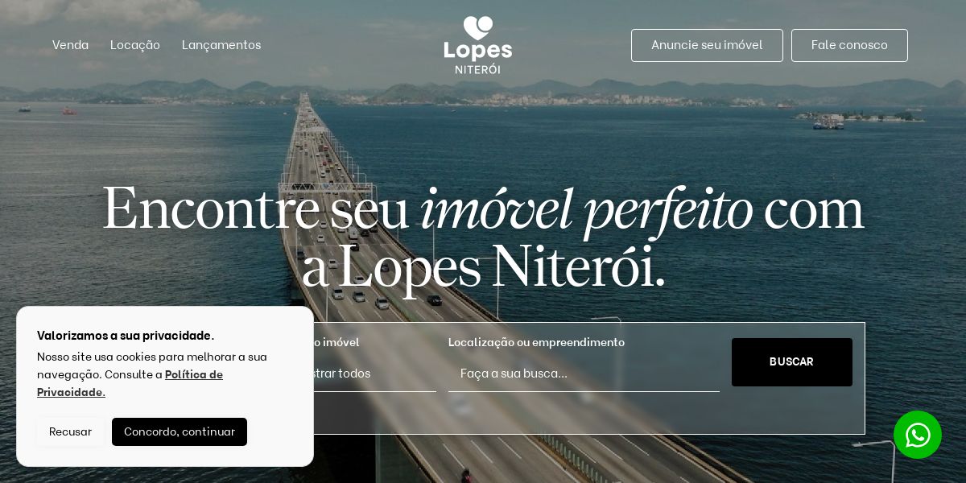Viewport: 966px width, 483px height.
Task: Open the Política de Privacidade link
Action: tap(130, 383)
